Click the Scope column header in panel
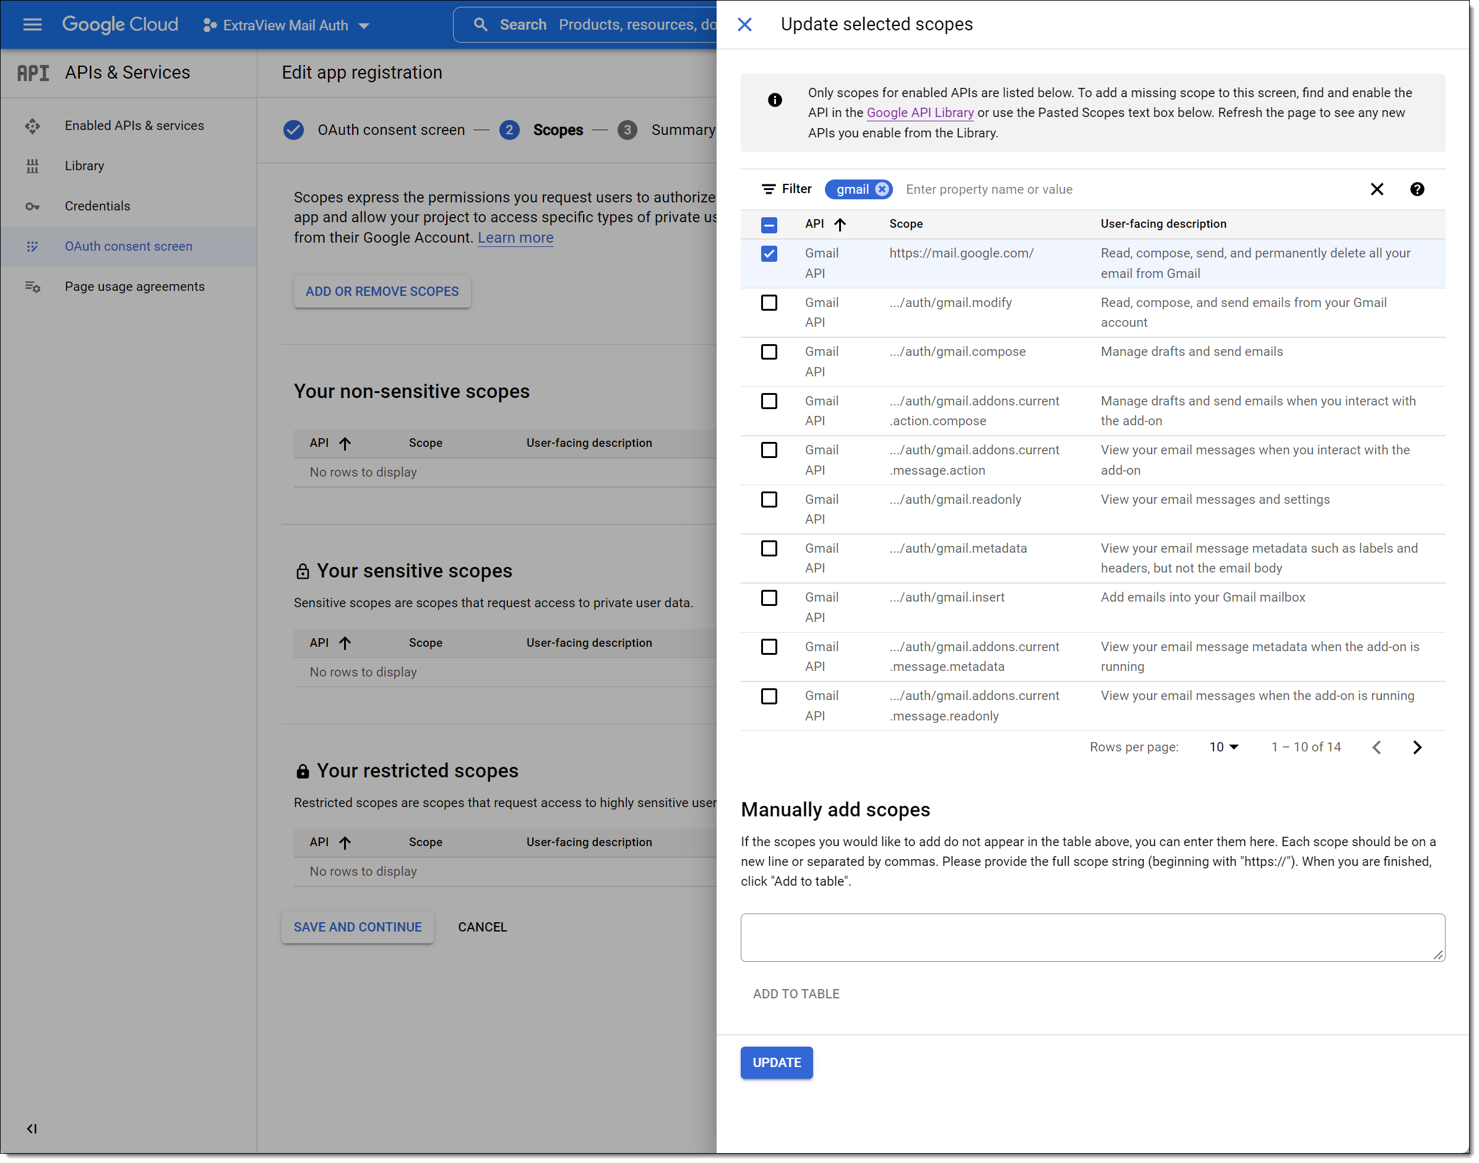 tap(906, 224)
